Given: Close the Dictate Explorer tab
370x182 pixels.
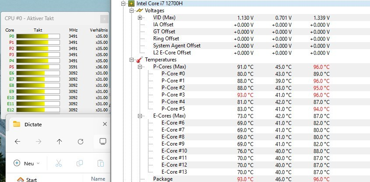Looking at the screenshot, I should click(105, 124).
